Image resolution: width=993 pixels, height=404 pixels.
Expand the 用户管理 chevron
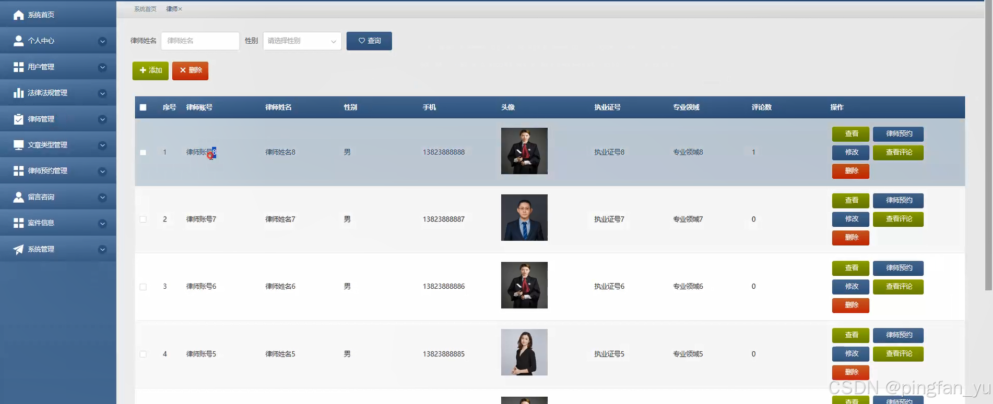102,67
